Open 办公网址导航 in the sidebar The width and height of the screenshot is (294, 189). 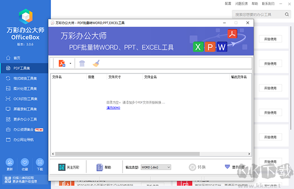(24, 140)
